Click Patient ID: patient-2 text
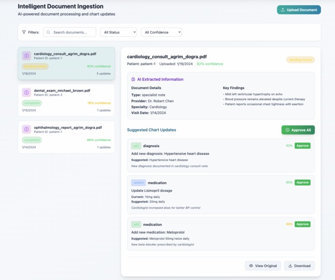 [48, 95]
